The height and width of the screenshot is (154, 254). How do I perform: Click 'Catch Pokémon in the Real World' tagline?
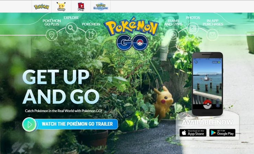point(63,111)
